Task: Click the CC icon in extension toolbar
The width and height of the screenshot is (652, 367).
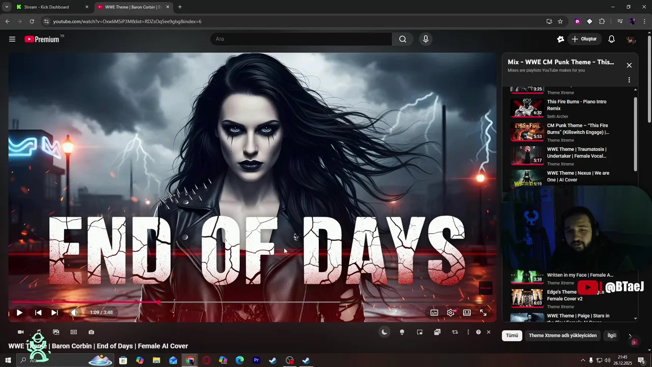Action: tap(74, 332)
